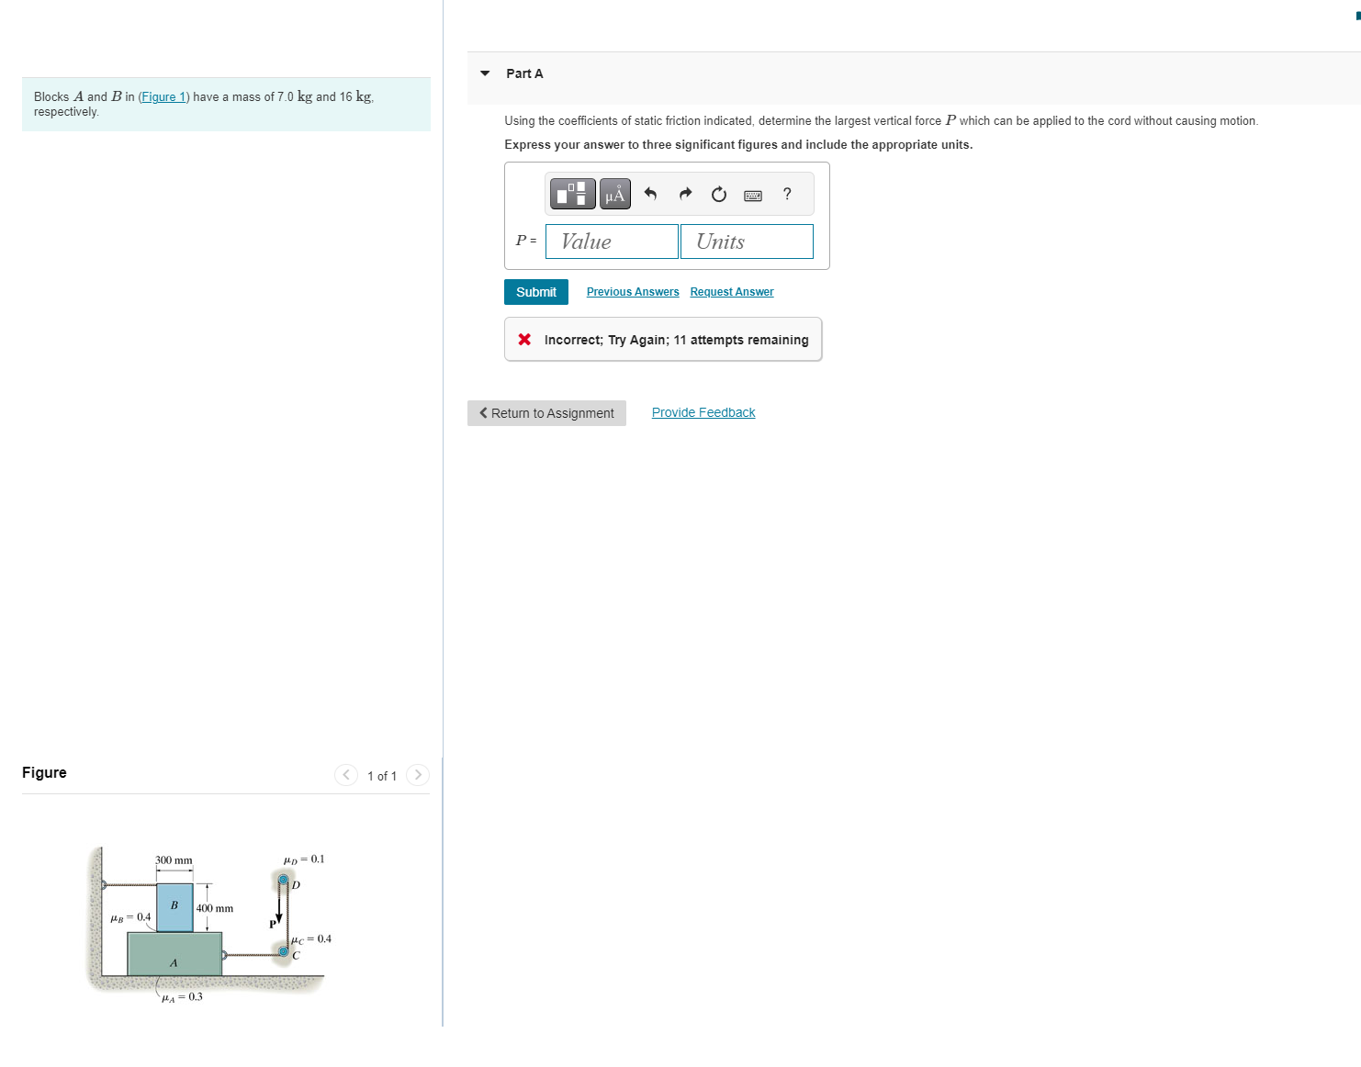
Task: Open Figure 1 link in problem statement
Action: [x=163, y=96]
